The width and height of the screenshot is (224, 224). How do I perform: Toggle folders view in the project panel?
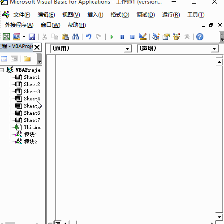[27, 59]
